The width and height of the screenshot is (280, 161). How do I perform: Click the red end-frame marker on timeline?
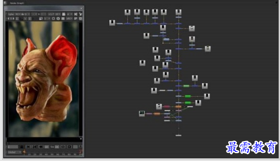click(x=81, y=151)
